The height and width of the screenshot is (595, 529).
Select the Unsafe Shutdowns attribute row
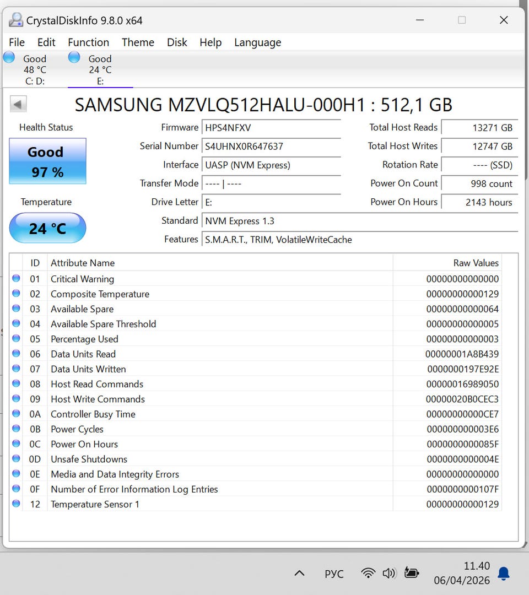click(89, 459)
